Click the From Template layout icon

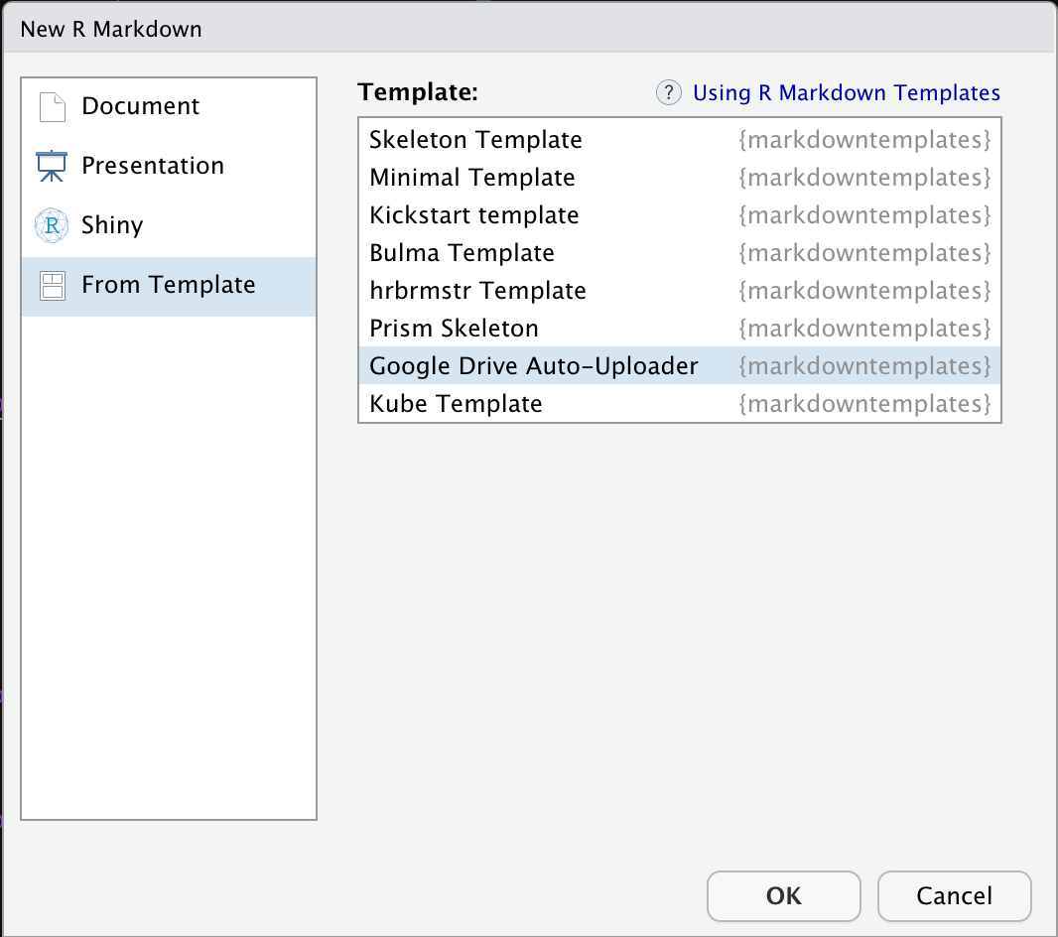click(52, 286)
